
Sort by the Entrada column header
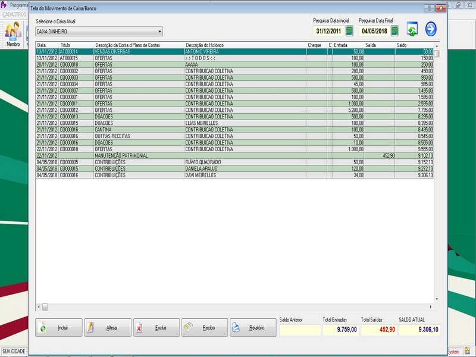(x=348, y=45)
